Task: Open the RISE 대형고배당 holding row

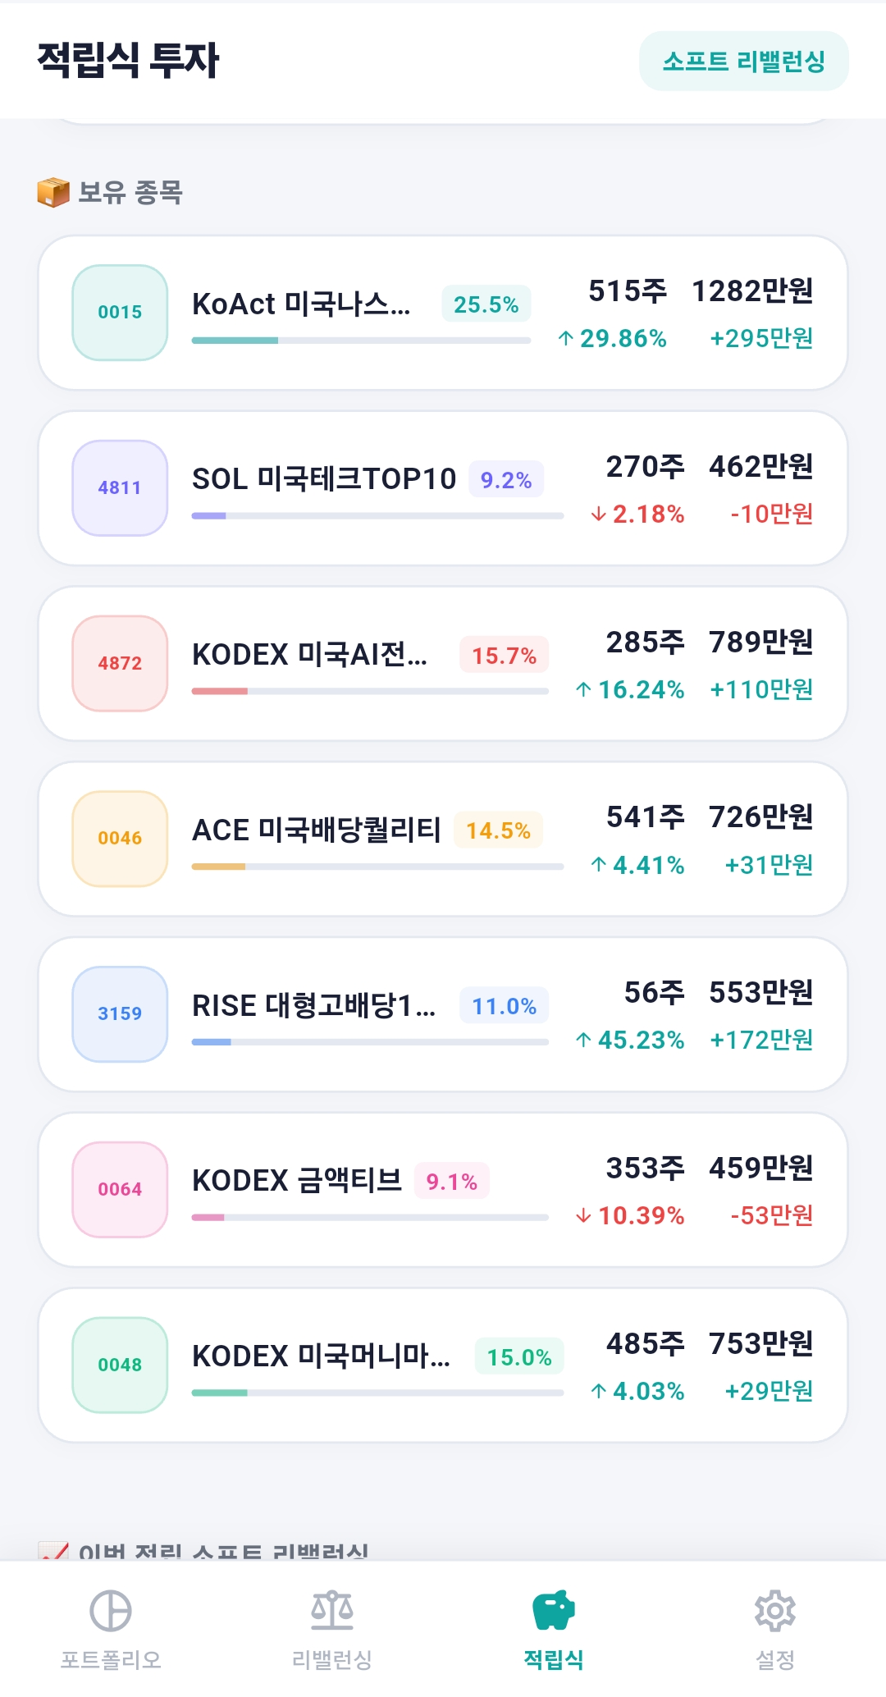Action: pos(443,1014)
